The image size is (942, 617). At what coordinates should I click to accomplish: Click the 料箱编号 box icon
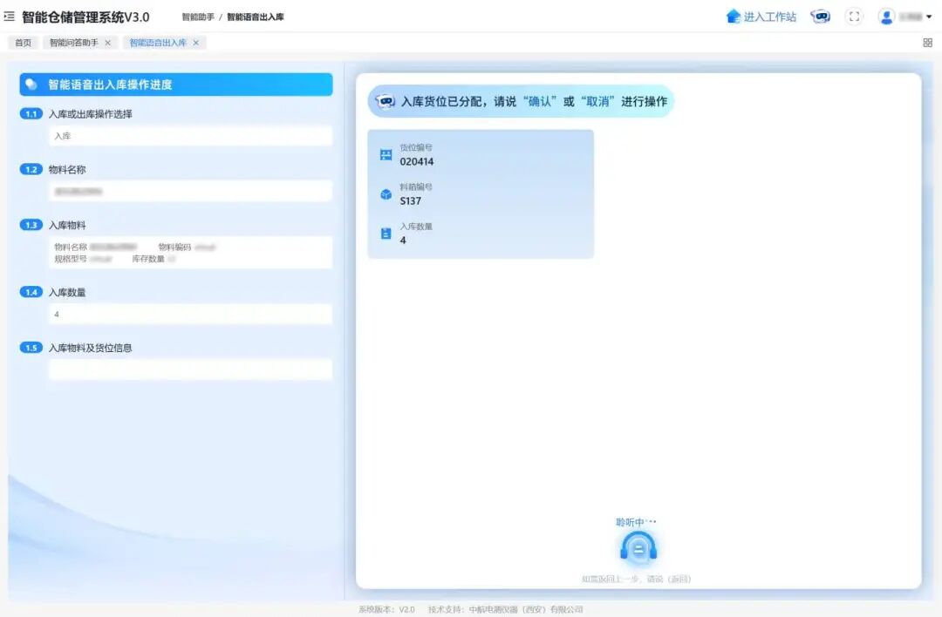click(x=386, y=194)
